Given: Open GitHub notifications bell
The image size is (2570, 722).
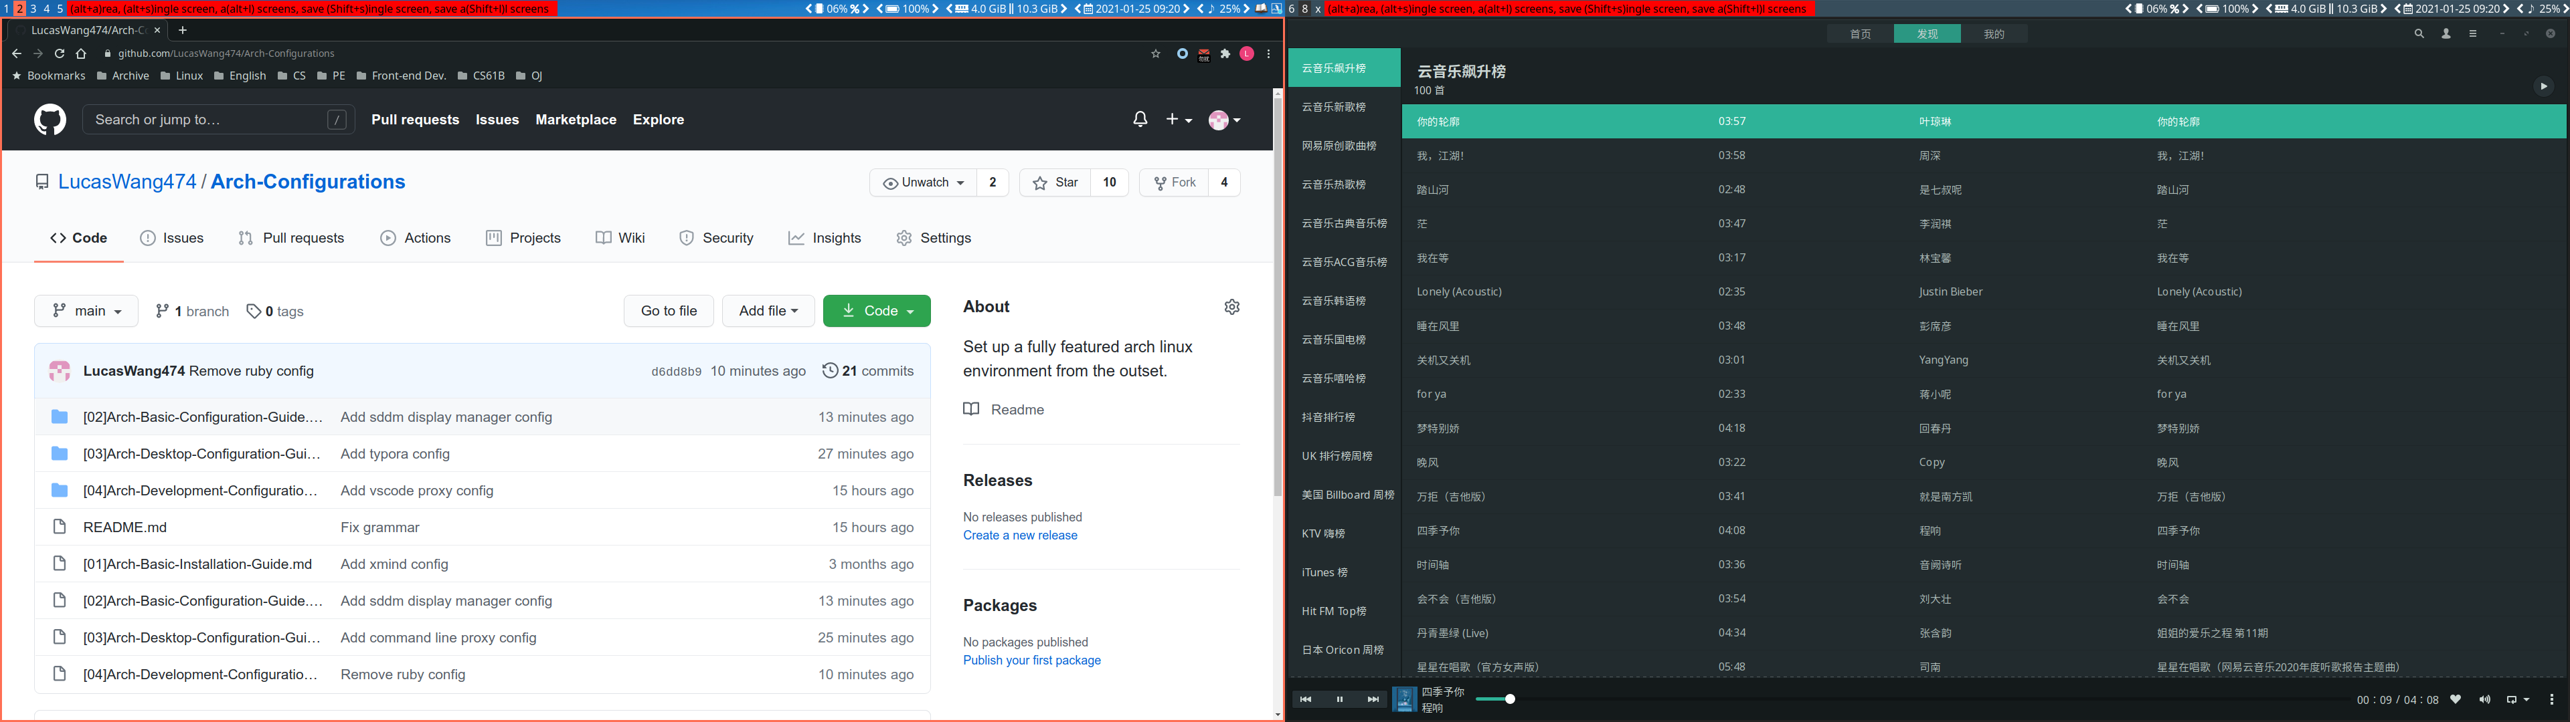Looking at the screenshot, I should pos(1139,119).
